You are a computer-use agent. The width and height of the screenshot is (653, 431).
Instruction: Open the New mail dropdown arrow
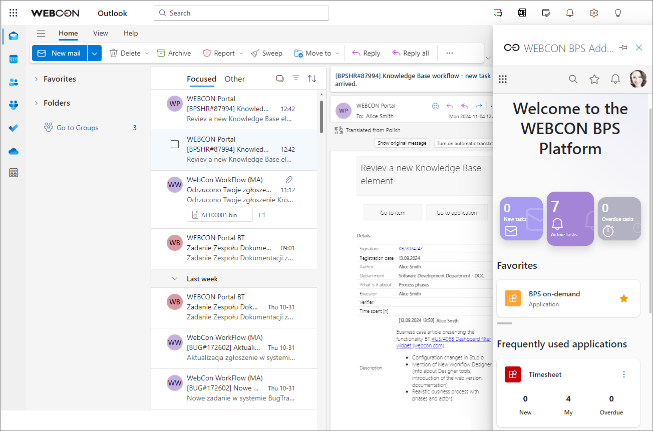(x=95, y=53)
